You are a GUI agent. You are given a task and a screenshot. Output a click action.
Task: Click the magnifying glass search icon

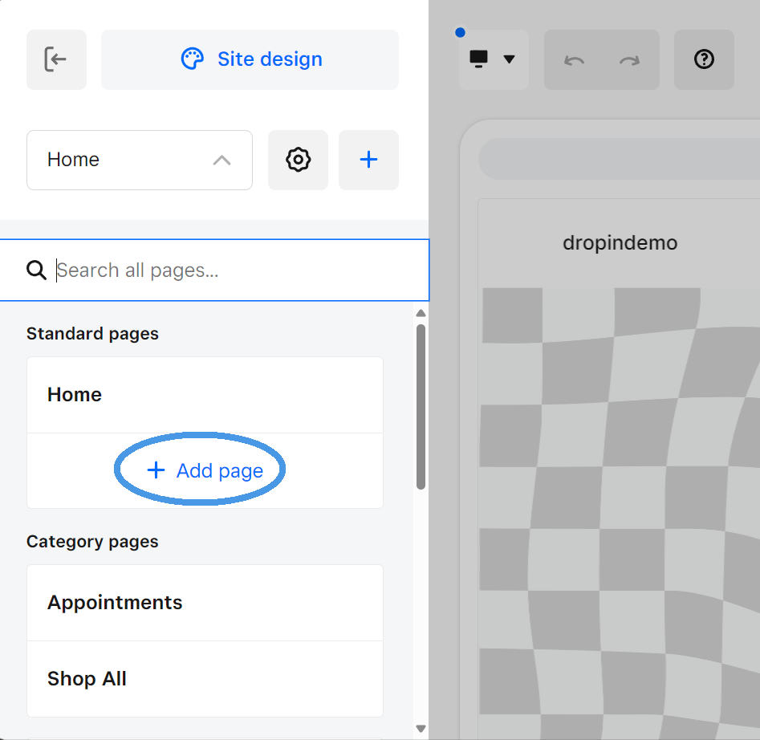[36, 270]
